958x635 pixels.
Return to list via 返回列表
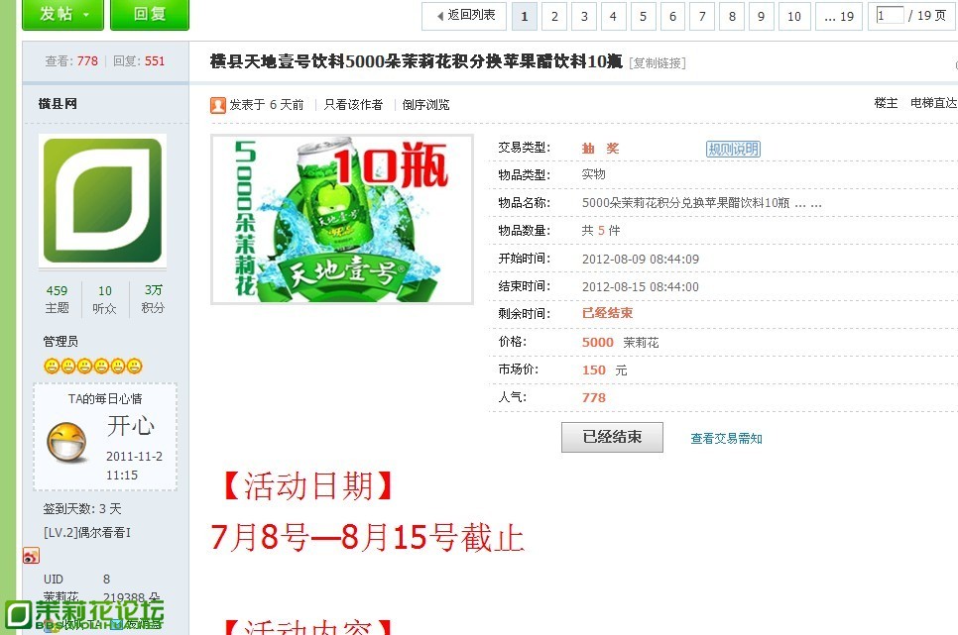pyautogui.click(x=464, y=16)
